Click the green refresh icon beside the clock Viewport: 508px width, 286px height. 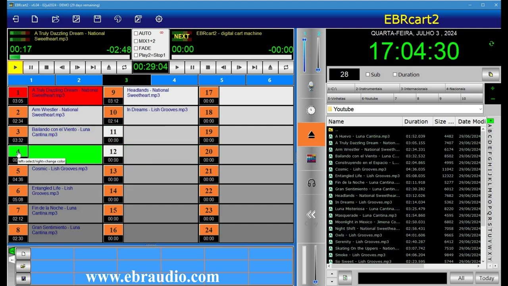(x=491, y=44)
